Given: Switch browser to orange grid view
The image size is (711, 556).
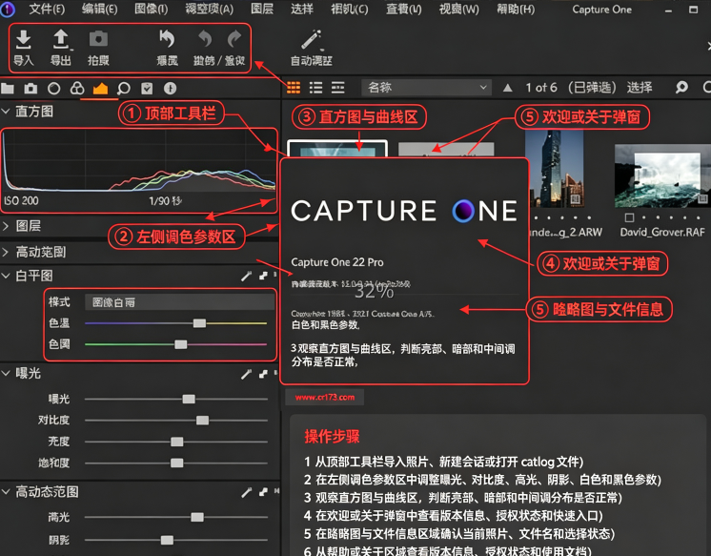Looking at the screenshot, I should 294,88.
